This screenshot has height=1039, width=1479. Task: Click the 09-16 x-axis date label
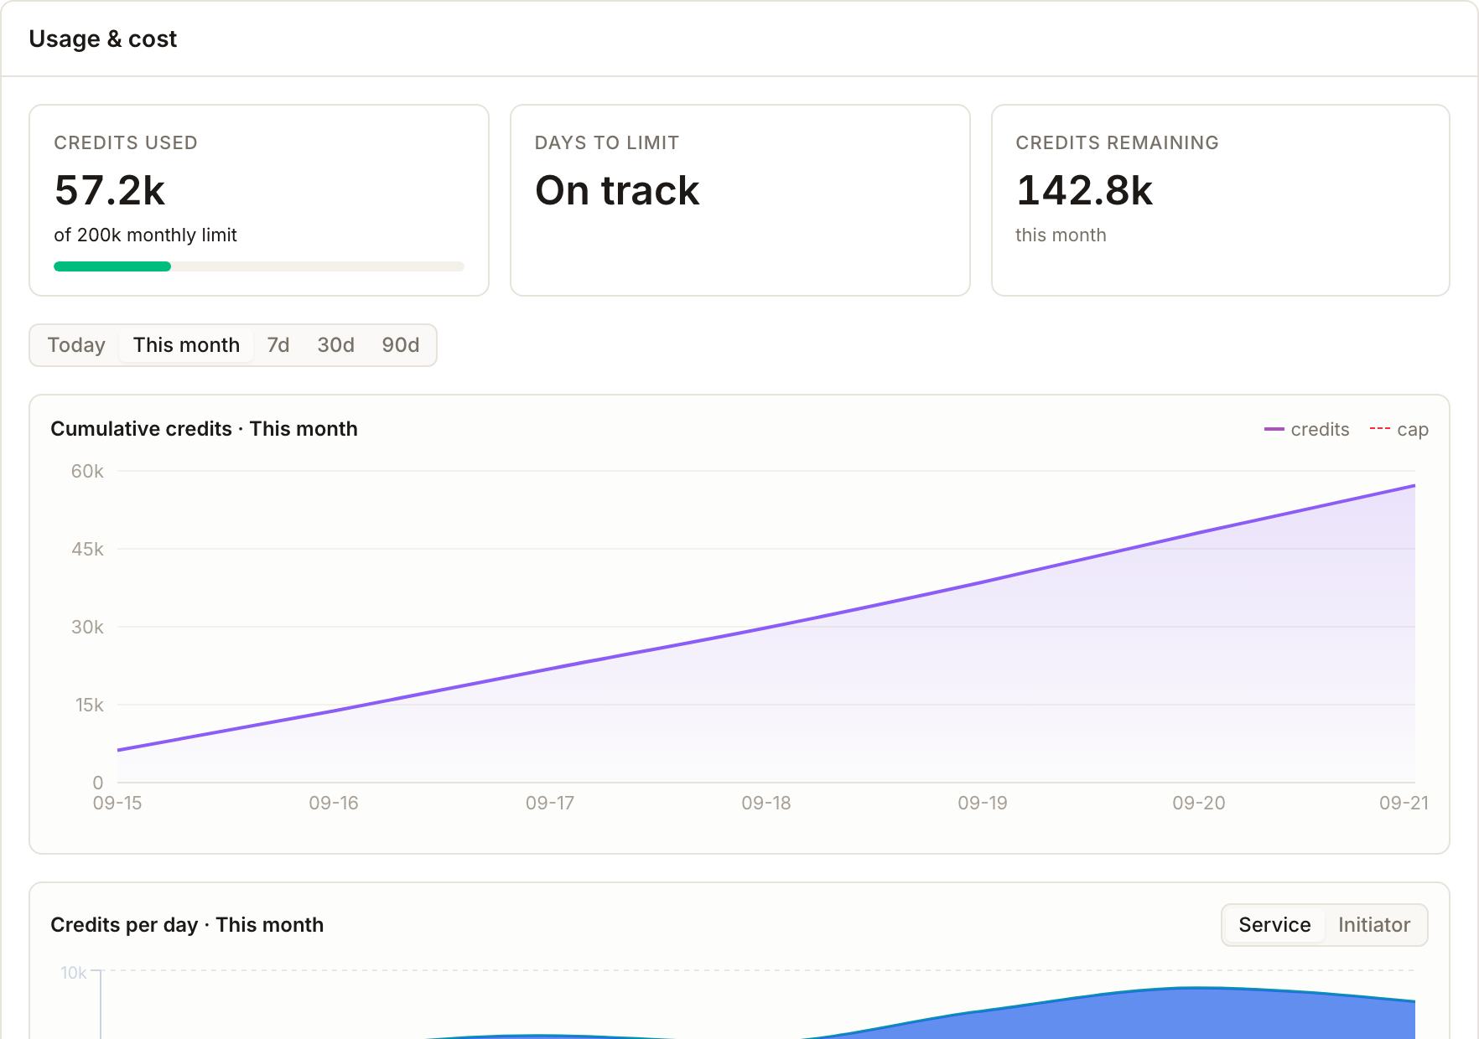(334, 803)
